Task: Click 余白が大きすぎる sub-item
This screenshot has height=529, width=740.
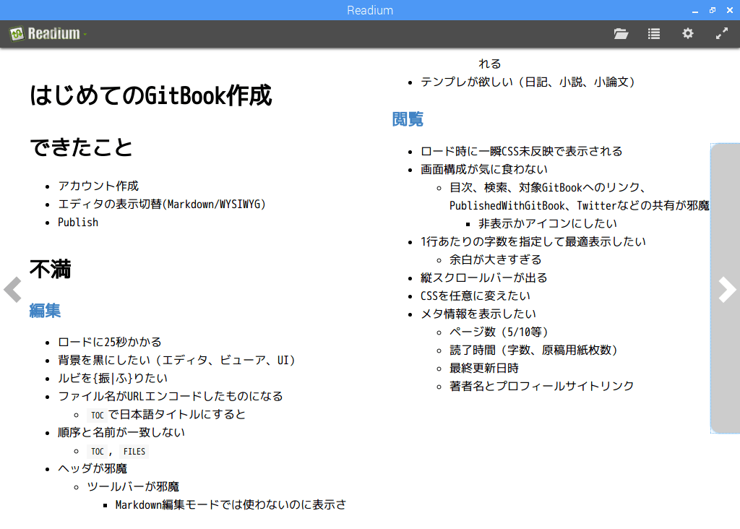Action: click(x=496, y=259)
